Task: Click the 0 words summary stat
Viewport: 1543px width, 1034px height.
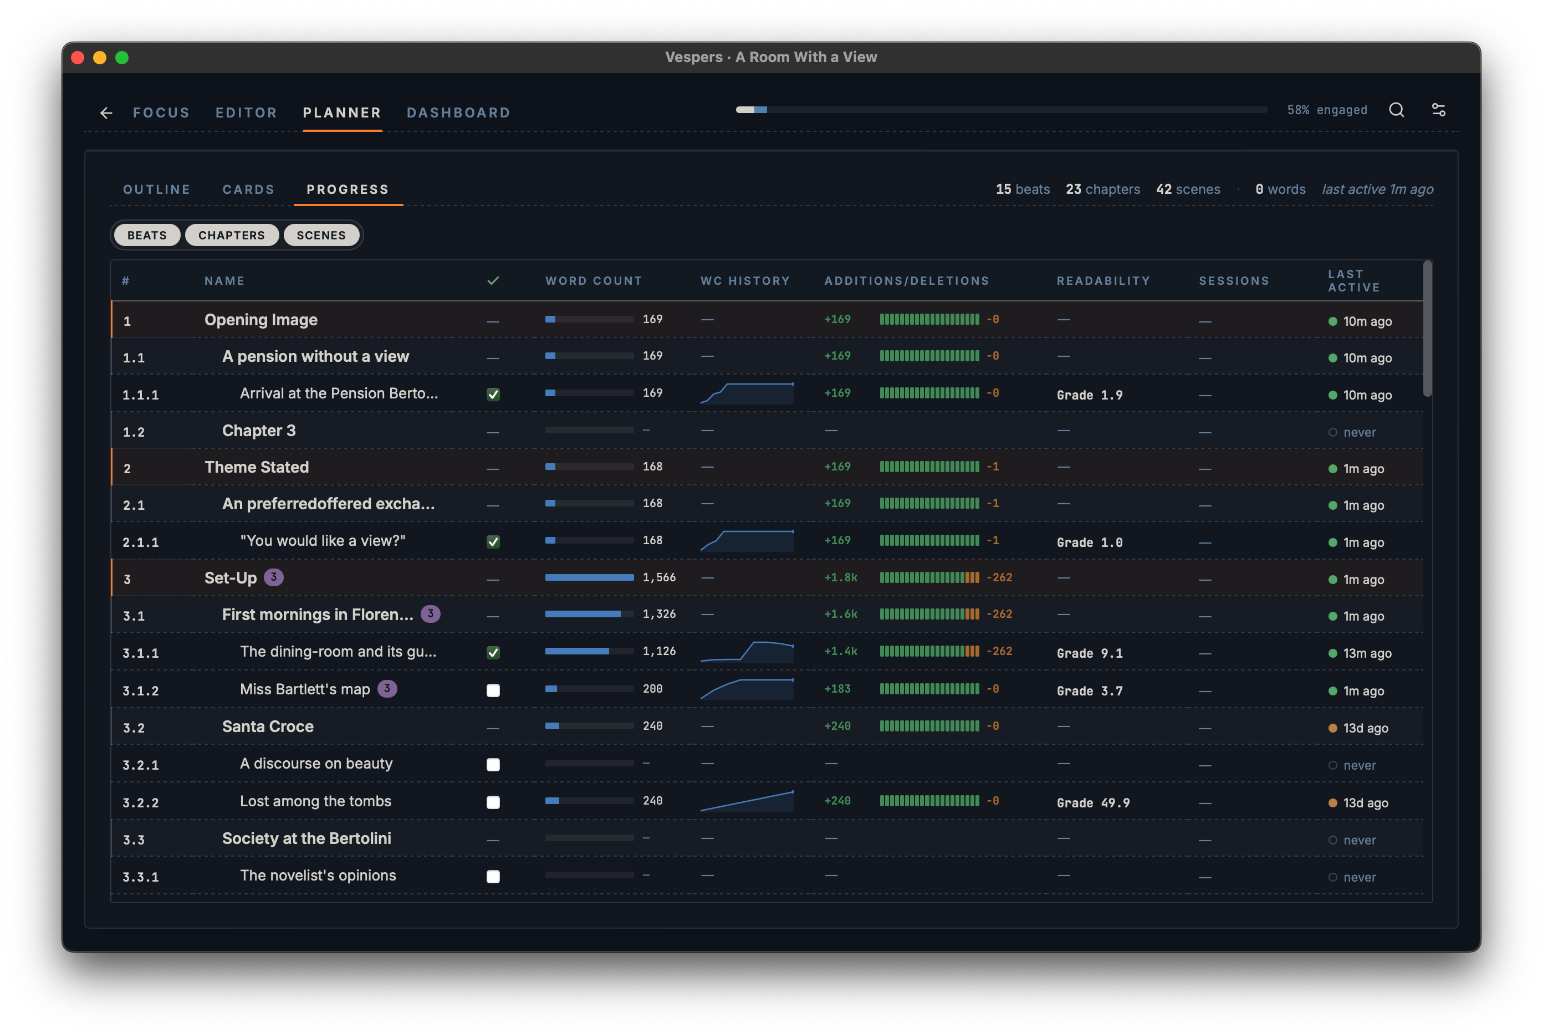Action: (1280, 190)
